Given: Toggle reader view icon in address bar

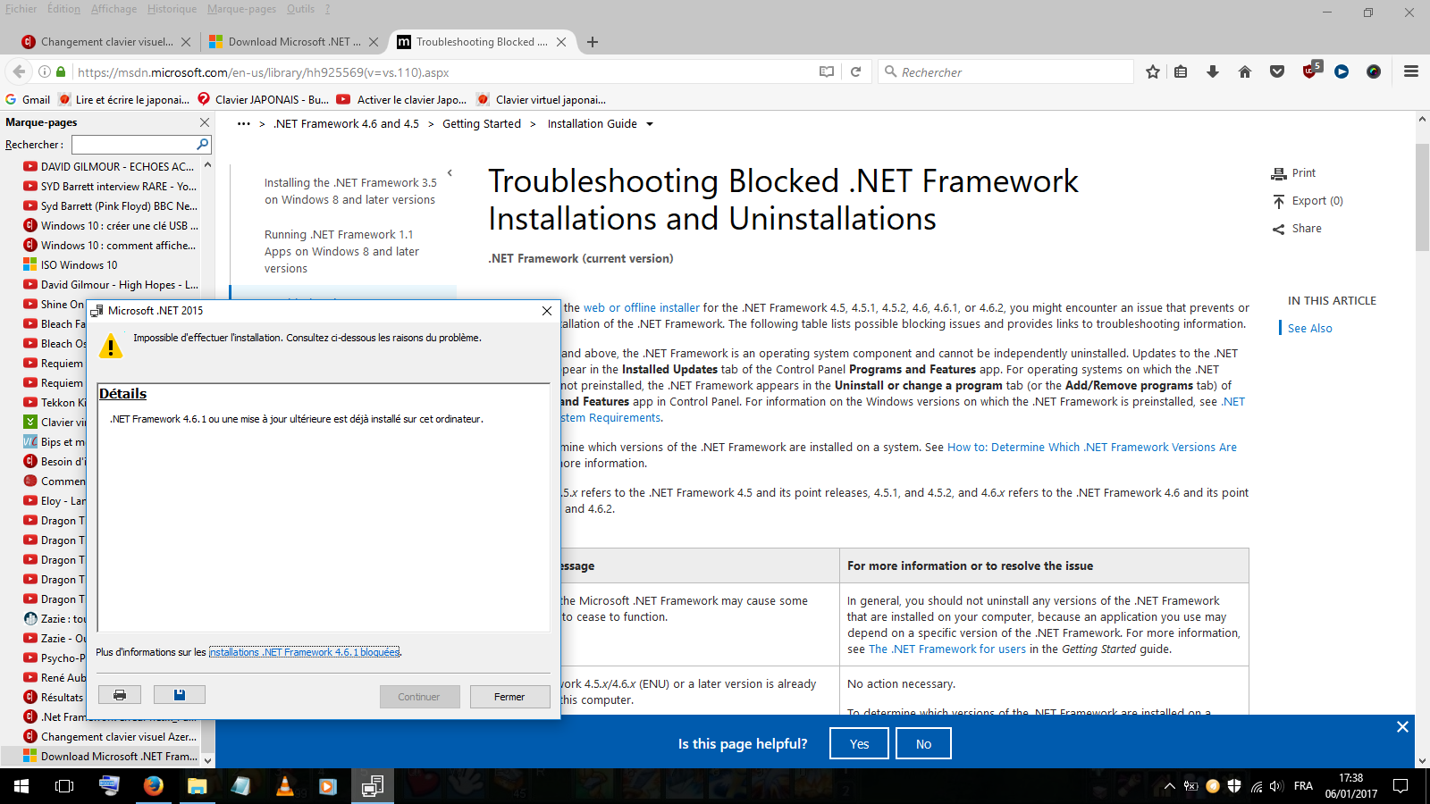Looking at the screenshot, I should pyautogui.click(x=827, y=71).
